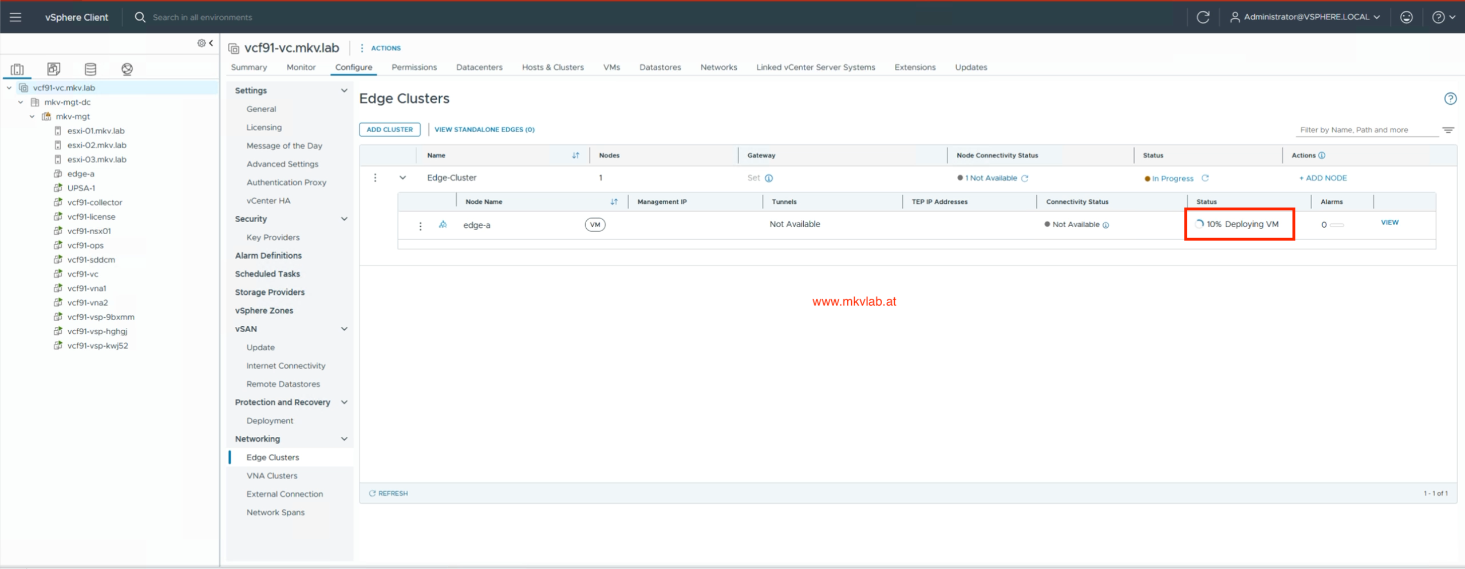The image size is (1465, 569).
Task: Switch to VMs and Templates inventory icon
Action: [x=54, y=69]
